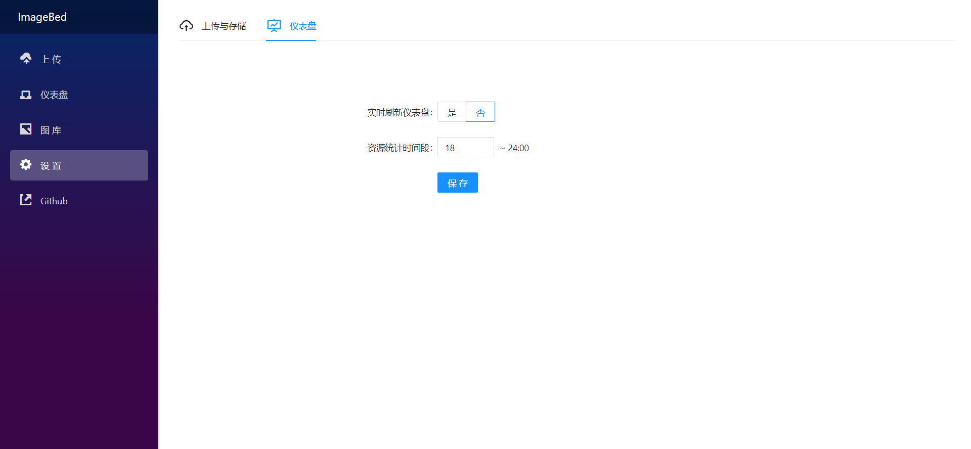The width and height of the screenshot is (971, 449).
Task: Open the Github link in sidebar
Action: click(x=54, y=201)
